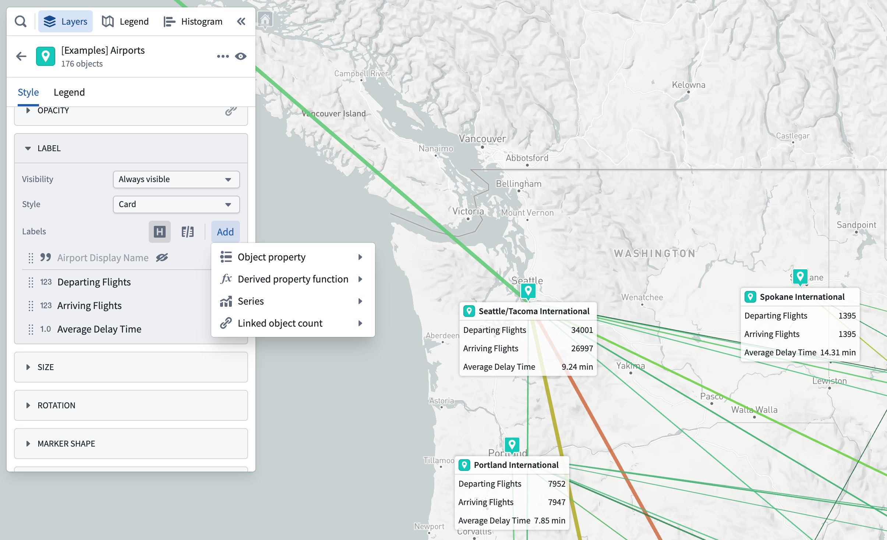
Task: Click Seattle/Tacoma International card title
Action: pos(534,311)
